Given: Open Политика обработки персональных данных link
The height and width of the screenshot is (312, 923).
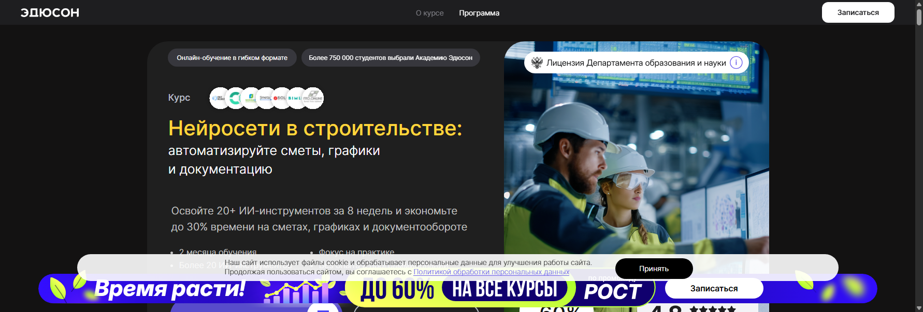Looking at the screenshot, I should click(x=491, y=272).
